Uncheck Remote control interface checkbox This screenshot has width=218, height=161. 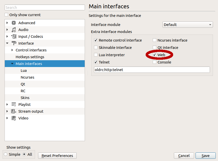96,40
